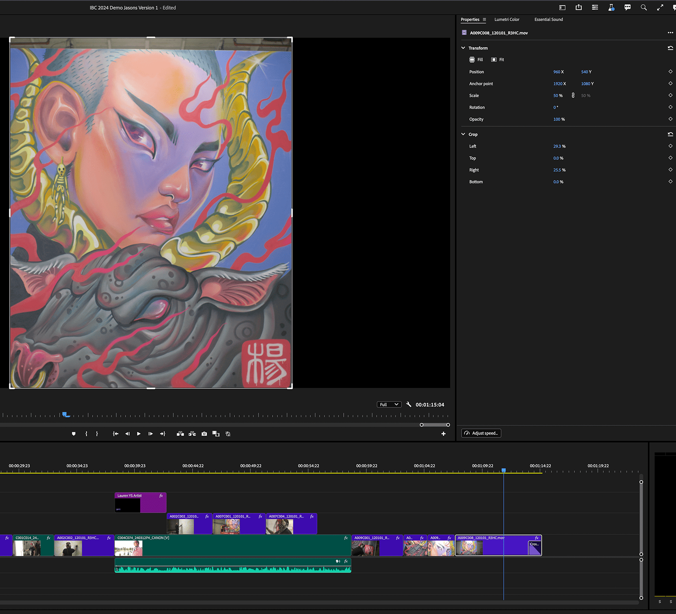Switch to the Lumetri Color tab
The height and width of the screenshot is (614, 676).
(507, 19)
